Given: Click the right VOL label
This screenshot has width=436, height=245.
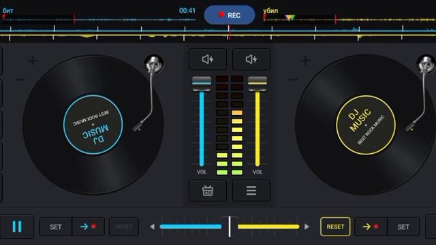Looking at the screenshot, I should [x=258, y=172].
